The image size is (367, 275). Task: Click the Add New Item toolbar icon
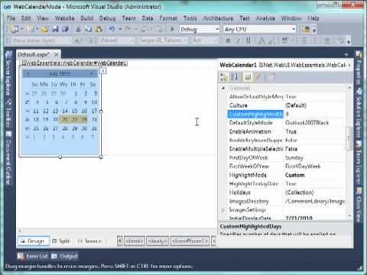[30, 29]
